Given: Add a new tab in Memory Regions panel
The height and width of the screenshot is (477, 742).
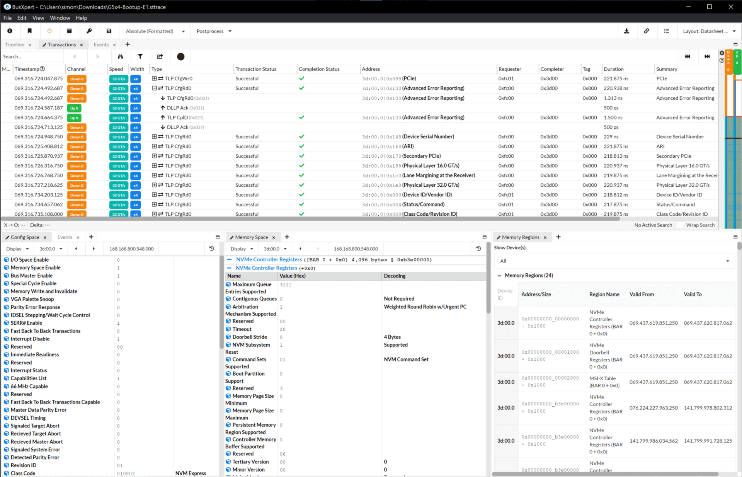Looking at the screenshot, I should (558, 237).
